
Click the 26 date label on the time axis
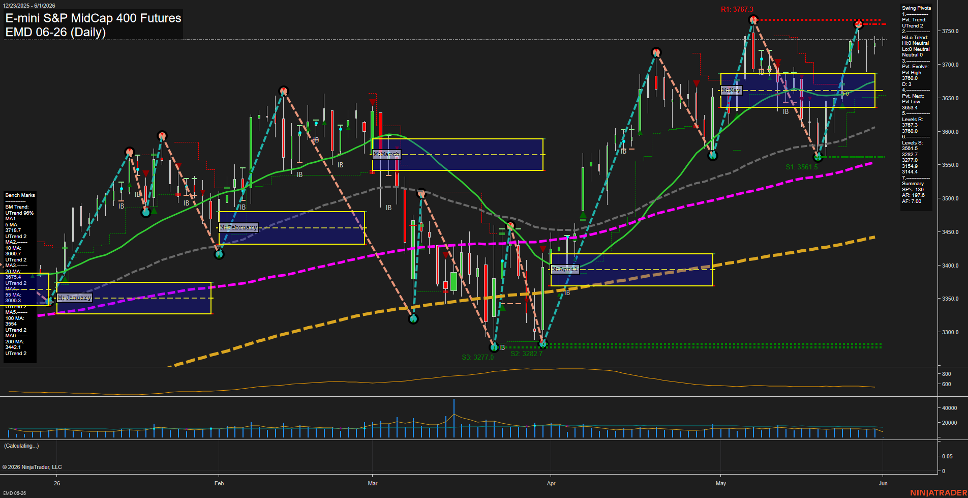(57, 483)
